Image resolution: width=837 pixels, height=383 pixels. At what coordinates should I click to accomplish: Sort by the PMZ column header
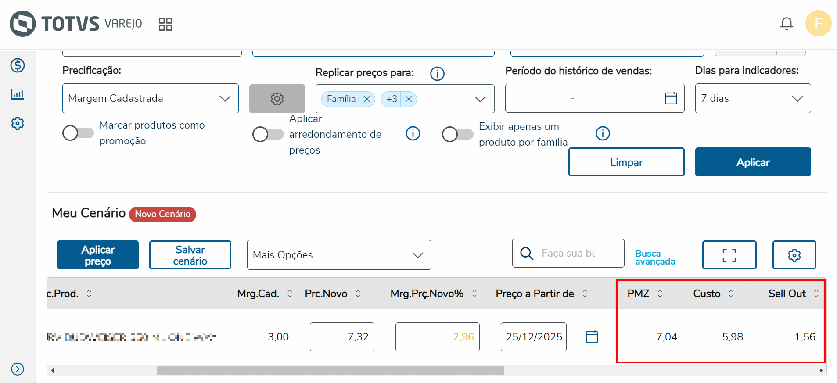point(639,294)
